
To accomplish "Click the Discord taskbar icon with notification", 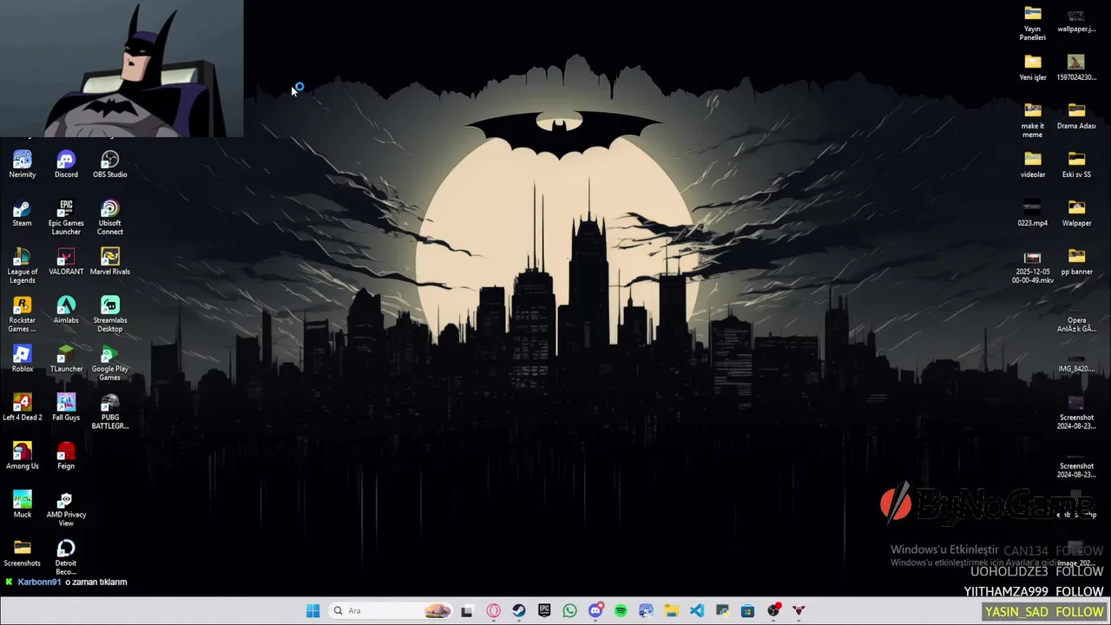I will (x=595, y=611).
